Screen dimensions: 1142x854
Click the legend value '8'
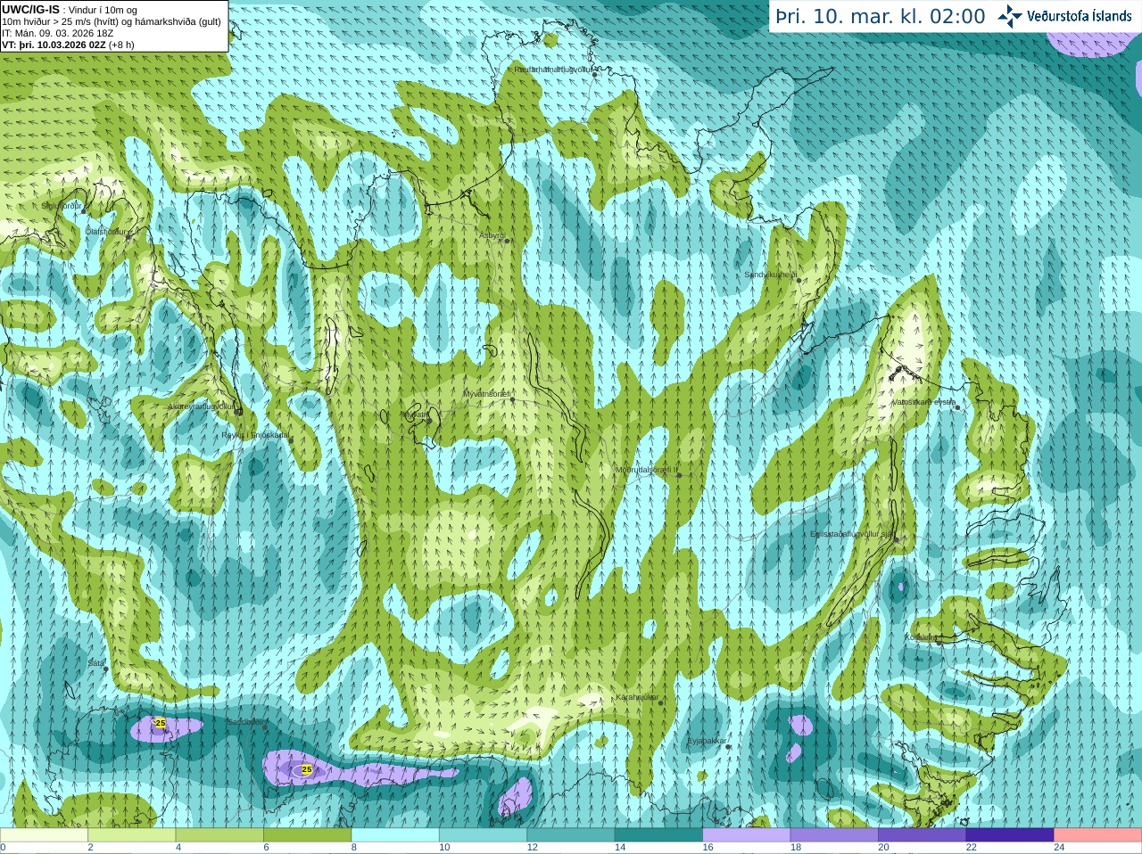coord(354,848)
